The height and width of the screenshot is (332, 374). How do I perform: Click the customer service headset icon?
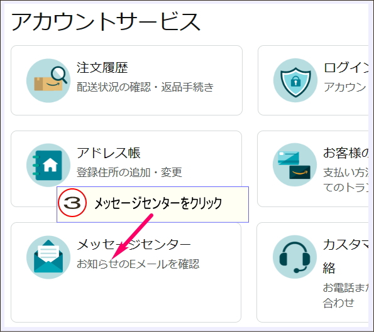tap(295, 257)
